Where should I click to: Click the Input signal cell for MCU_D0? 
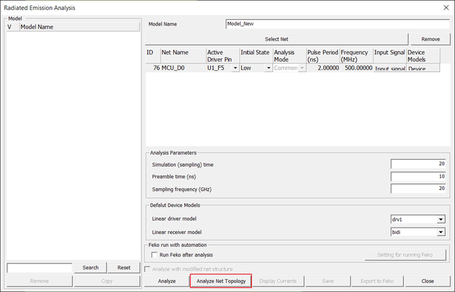pos(389,68)
